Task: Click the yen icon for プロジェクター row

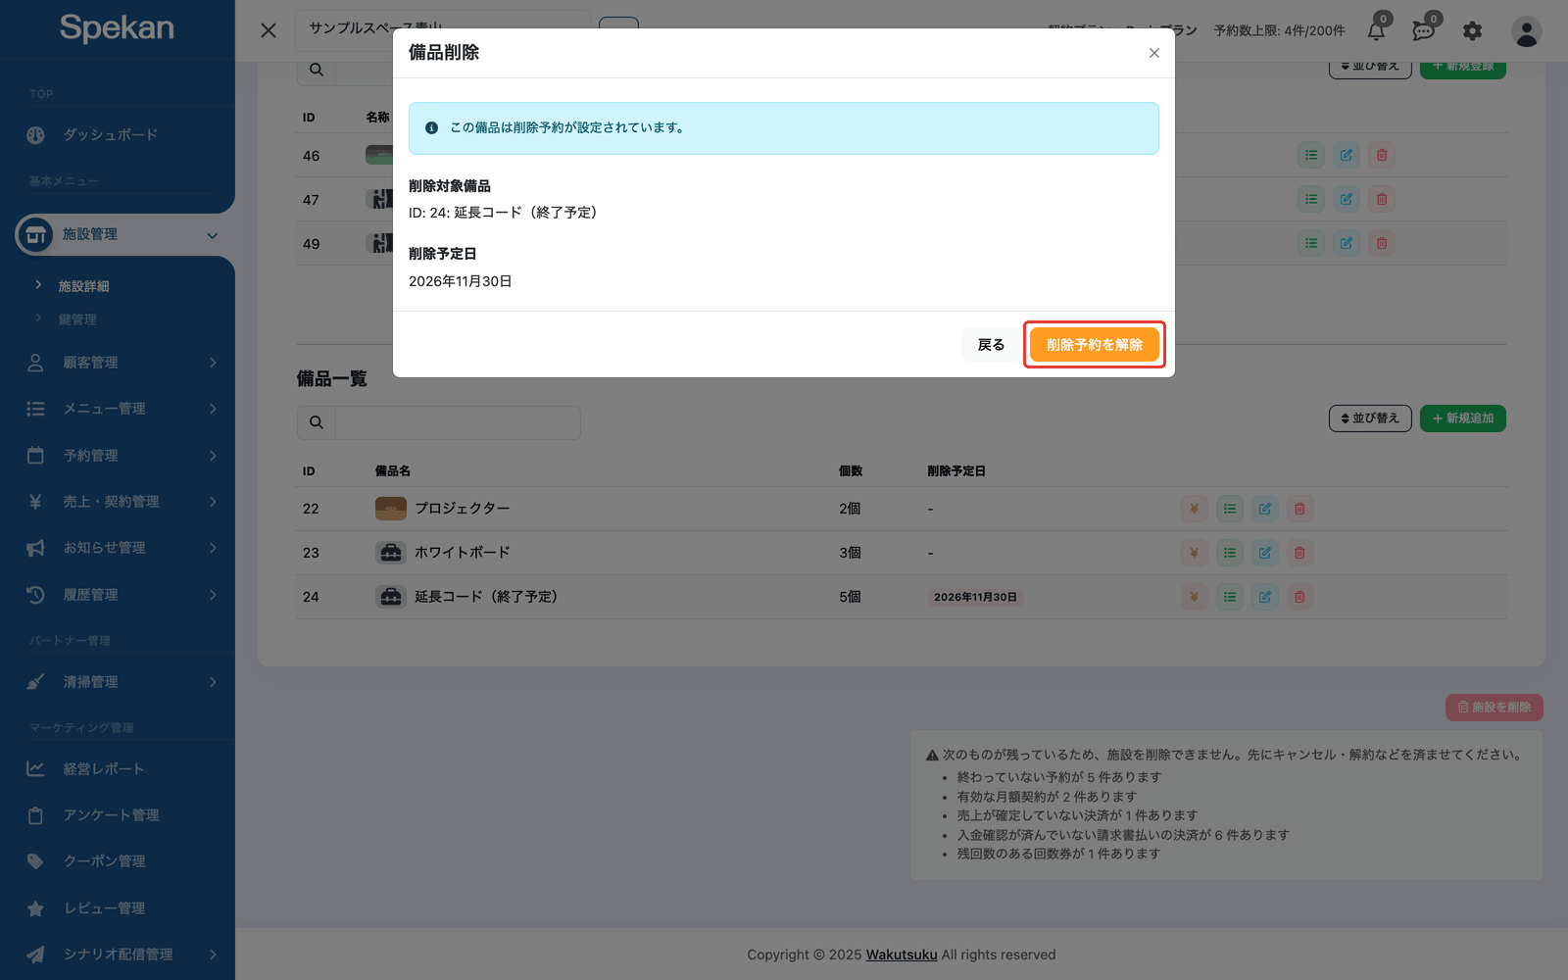Action: coord(1194,509)
